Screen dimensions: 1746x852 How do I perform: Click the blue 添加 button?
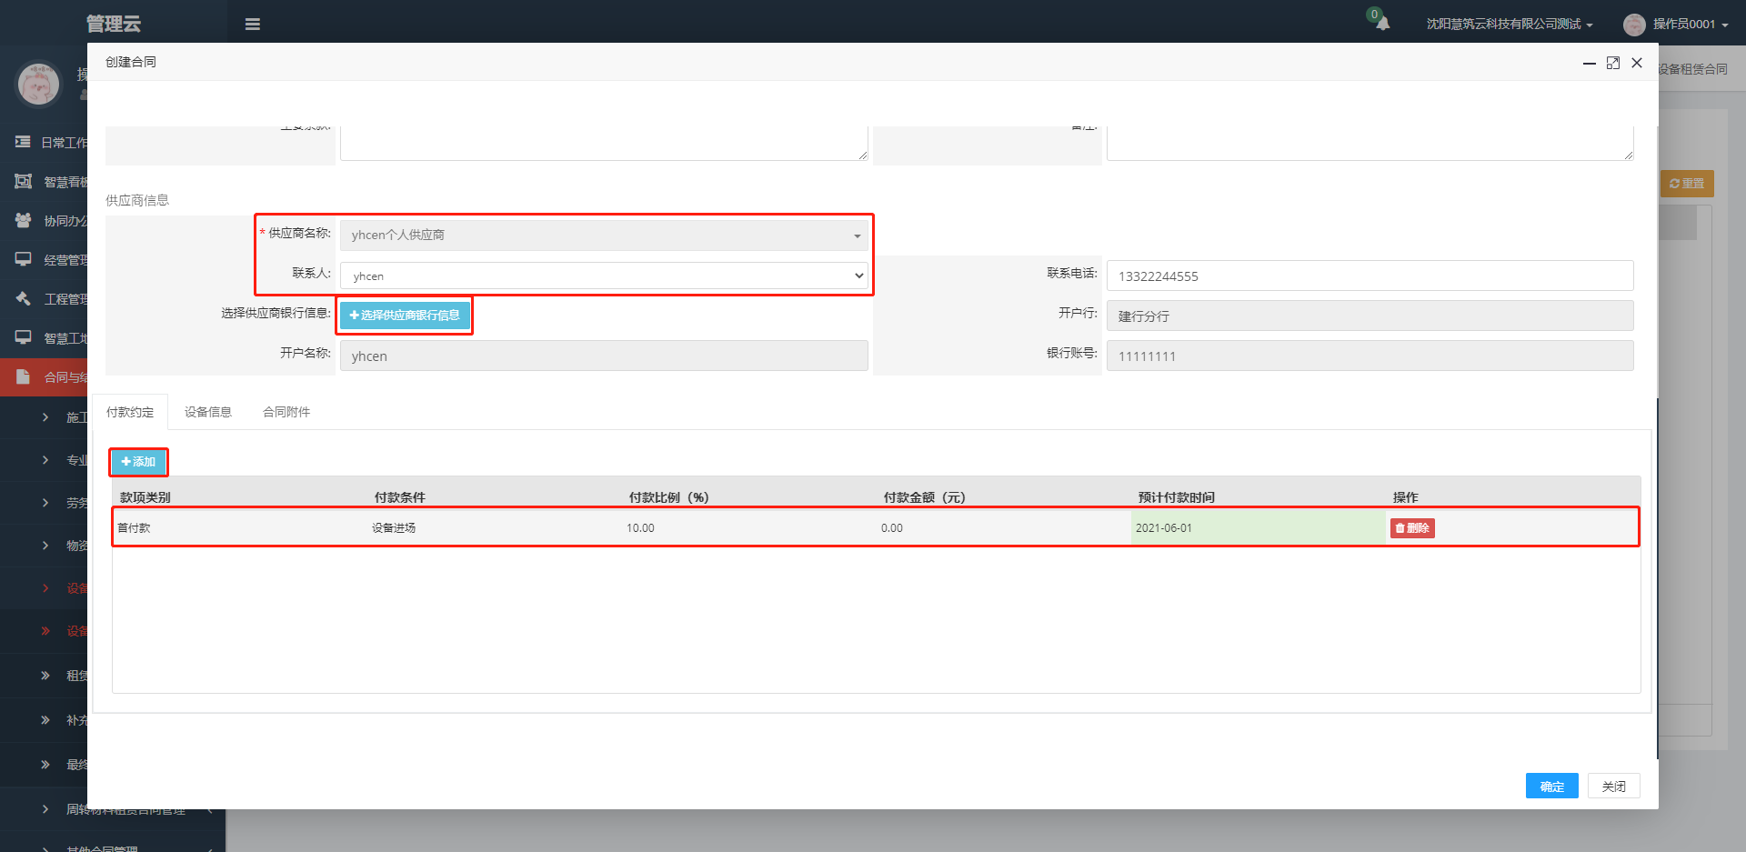(138, 462)
